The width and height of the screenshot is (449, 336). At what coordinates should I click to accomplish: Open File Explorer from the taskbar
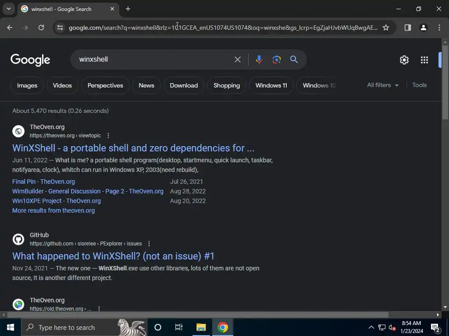tap(201, 327)
